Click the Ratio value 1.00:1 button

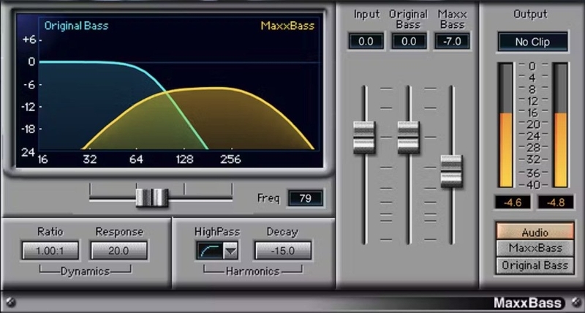coord(50,251)
